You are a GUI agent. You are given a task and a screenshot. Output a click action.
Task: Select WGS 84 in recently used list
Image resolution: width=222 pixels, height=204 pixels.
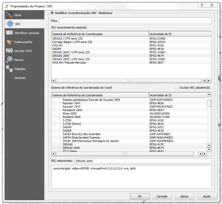(x=57, y=45)
